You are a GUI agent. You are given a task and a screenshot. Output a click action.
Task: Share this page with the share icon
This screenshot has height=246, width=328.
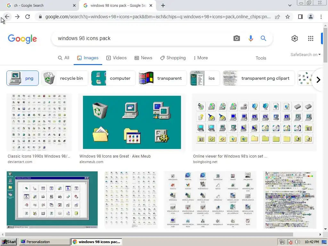[277, 17]
